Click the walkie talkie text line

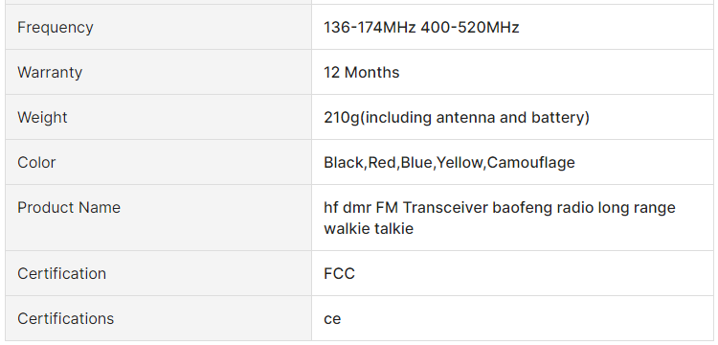(x=369, y=228)
